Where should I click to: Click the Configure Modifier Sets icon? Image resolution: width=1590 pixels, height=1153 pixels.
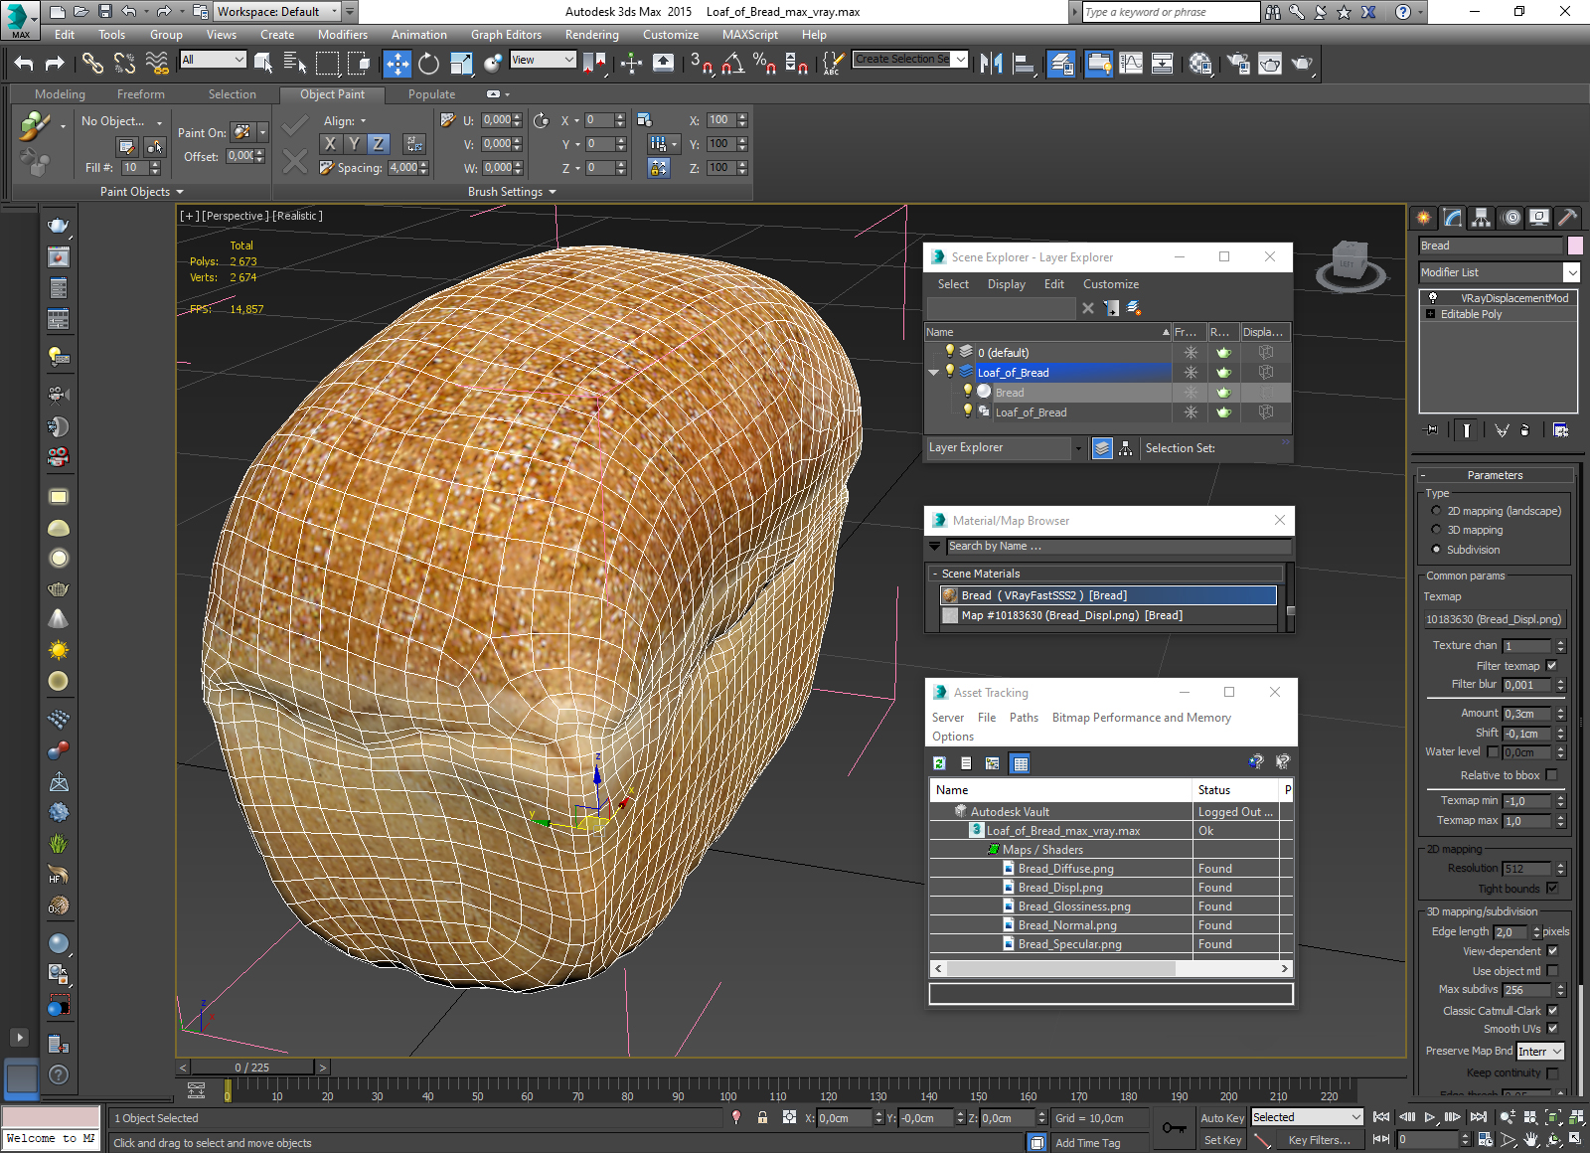(1560, 430)
